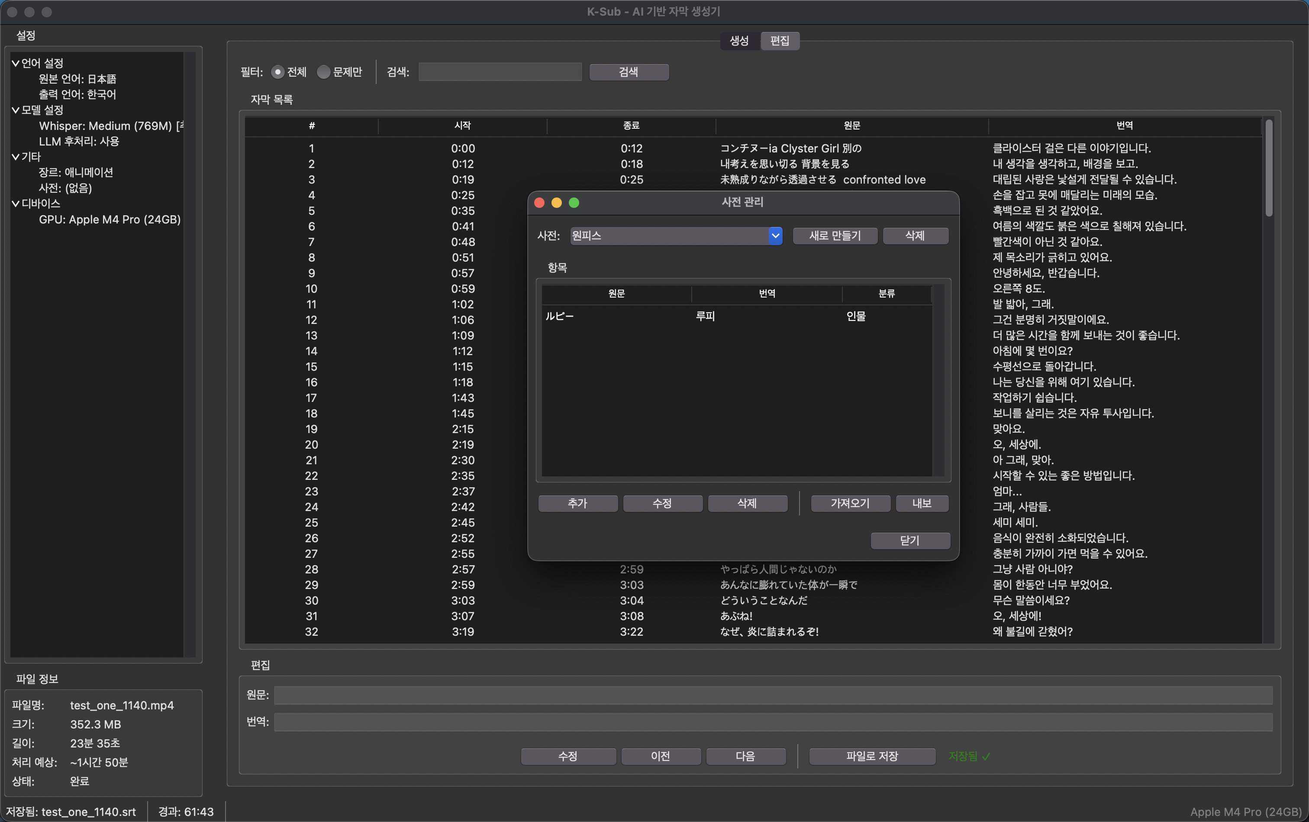The height and width of the screenshot is (822, 1309).
Task: Collapse the 디바이스 tree section
Action: tap(15, 204)
